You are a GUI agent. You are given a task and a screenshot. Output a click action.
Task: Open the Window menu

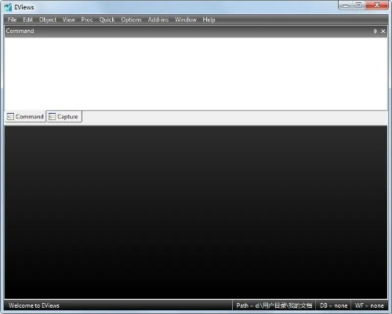(x=186, y=20)
